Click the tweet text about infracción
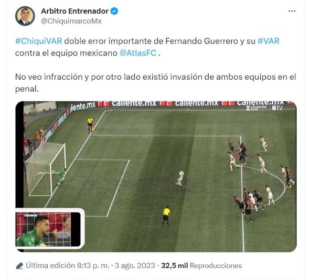 pos(156,83)
